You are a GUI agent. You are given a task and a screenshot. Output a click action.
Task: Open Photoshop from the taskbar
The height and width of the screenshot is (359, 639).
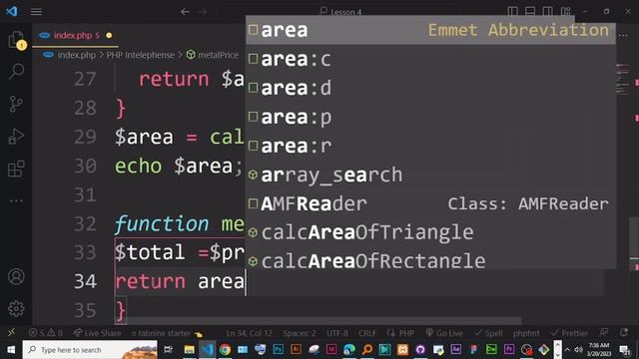tap(279, 350)
